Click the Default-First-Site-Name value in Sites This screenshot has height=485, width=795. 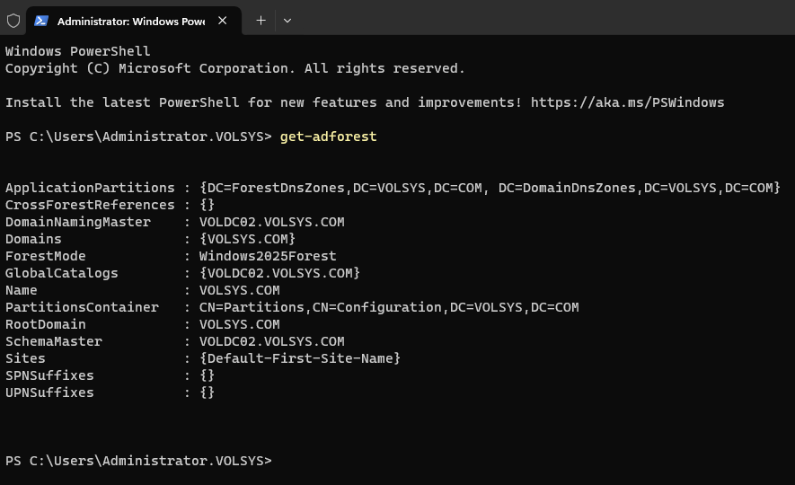[x=300, y=358]
